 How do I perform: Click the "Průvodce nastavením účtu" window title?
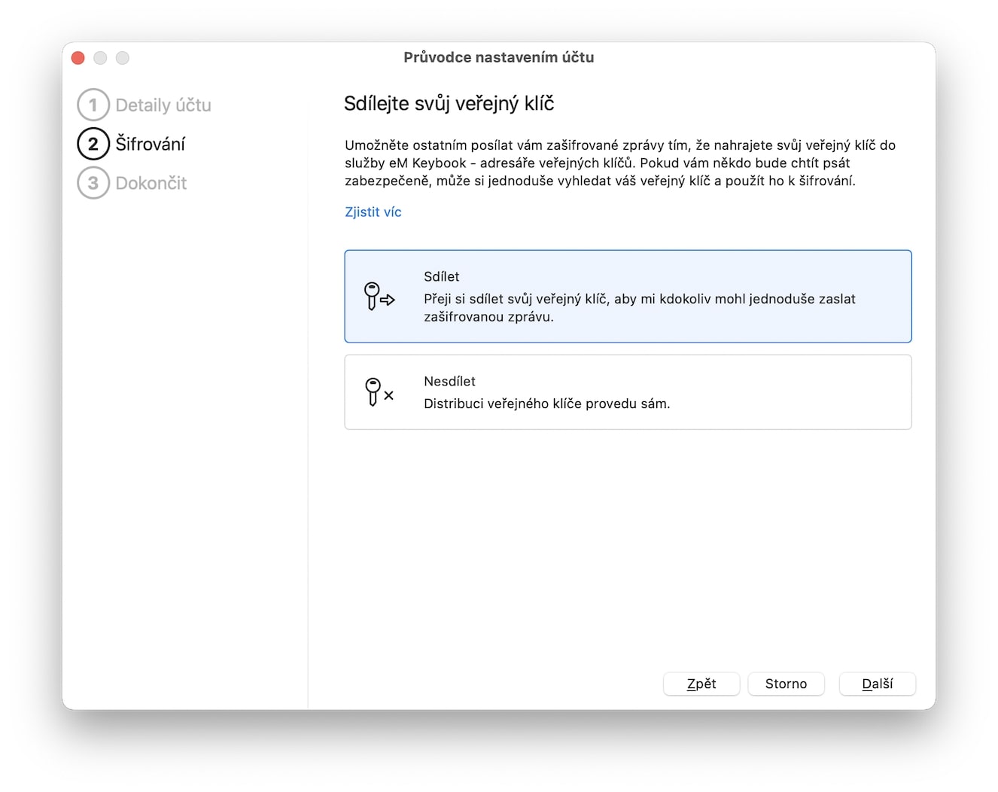[498, 57]
